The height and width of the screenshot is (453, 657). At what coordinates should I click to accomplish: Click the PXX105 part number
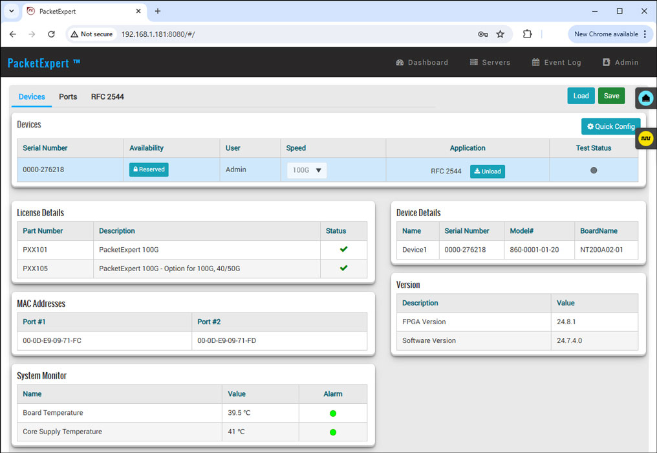35,269
